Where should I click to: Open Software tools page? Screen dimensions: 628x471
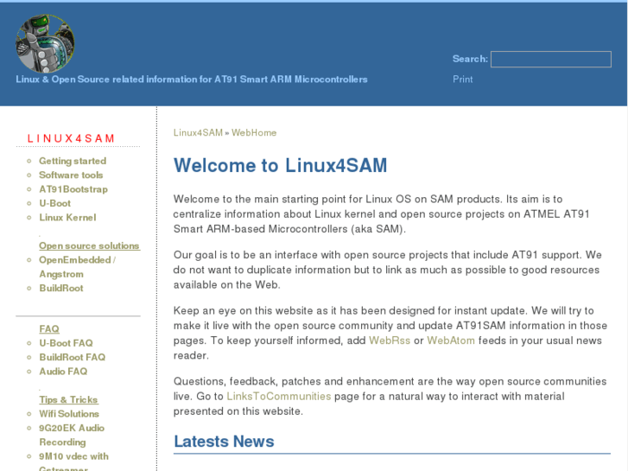(71, 175)
